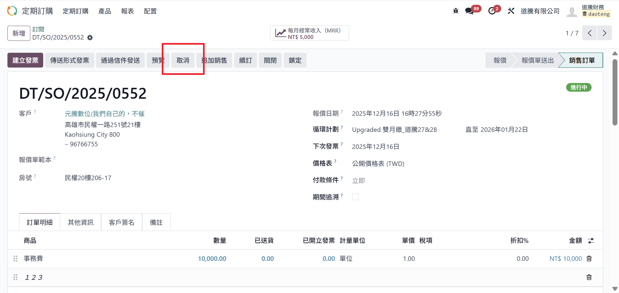Open the 報表 menu

click(127, 11)
